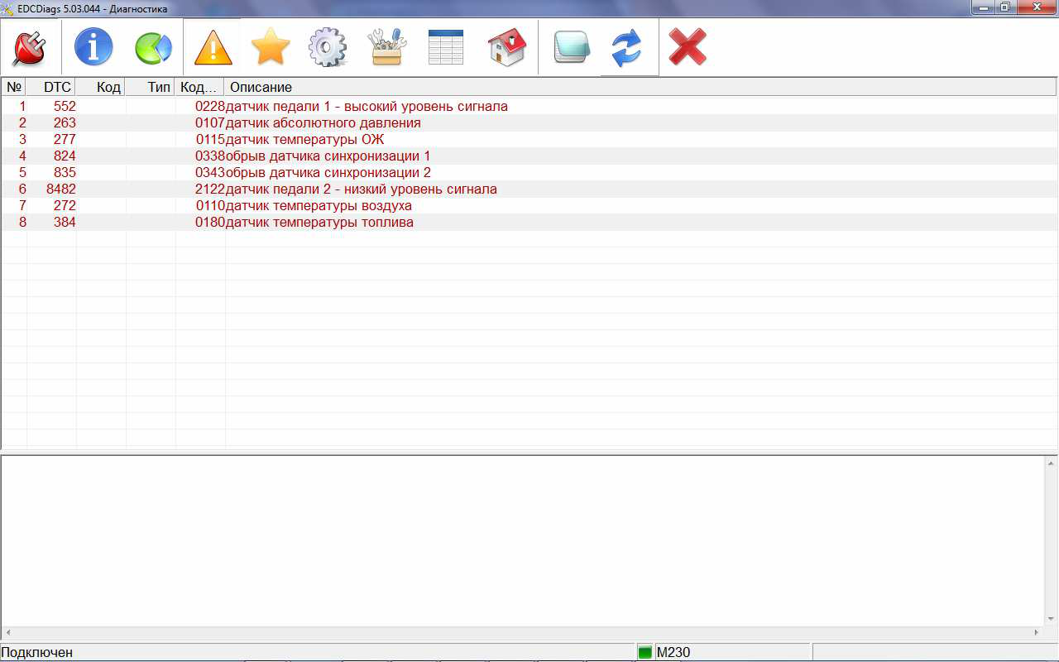Click the green pie chart icon
This screenshot has width=1059, height=662.
coord(154,48)
